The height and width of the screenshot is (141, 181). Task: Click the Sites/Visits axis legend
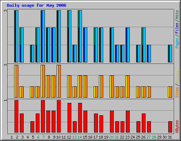(x=177, y=84)
